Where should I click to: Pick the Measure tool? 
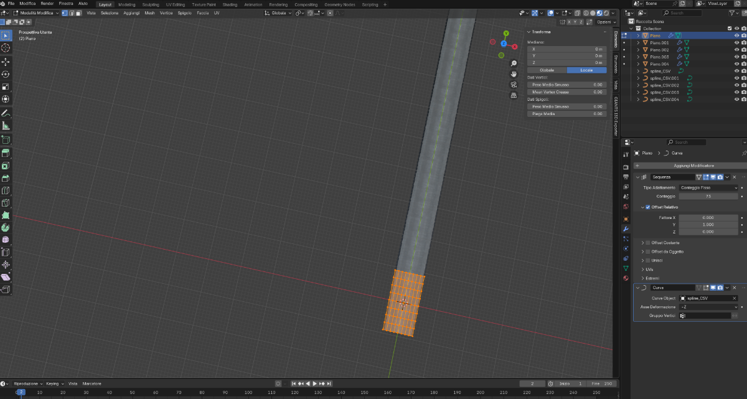[x=6, y=126]
